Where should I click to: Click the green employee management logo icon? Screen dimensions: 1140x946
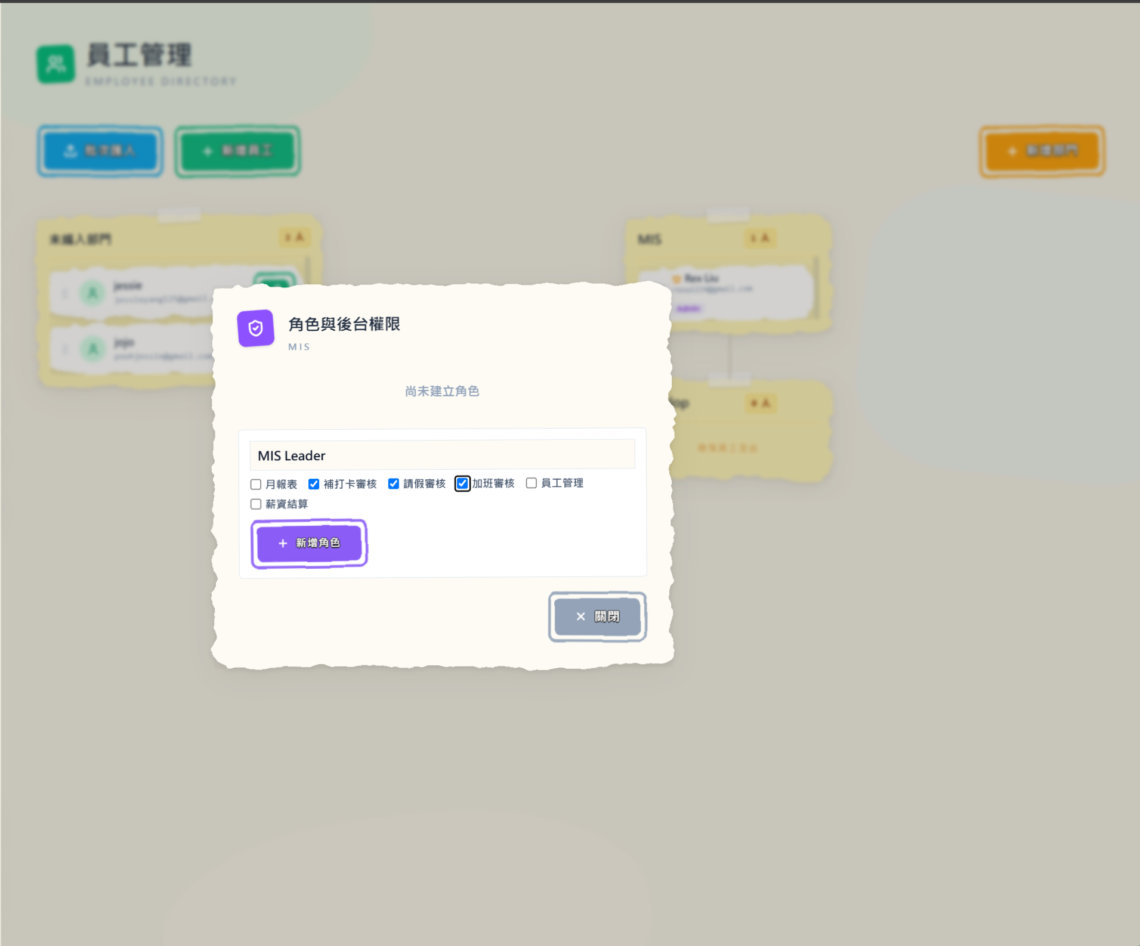coord(56,64)
